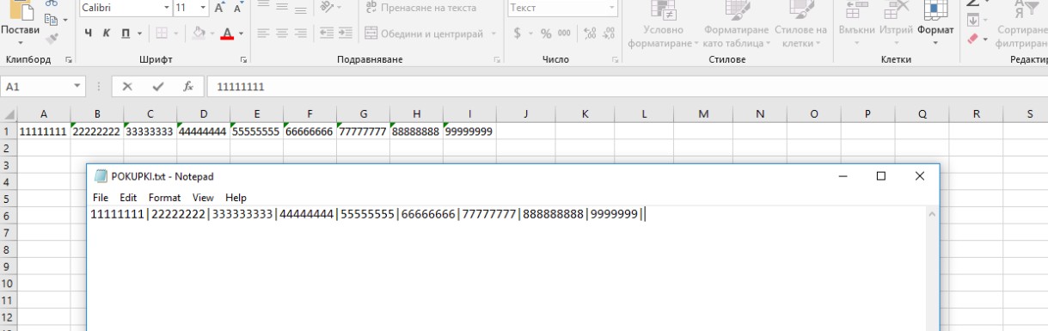This screenshot has width=1048, height=331.
Task: Toggle bold formatting with Ч button
Action: pyautogui.click(x=89, y=34)
